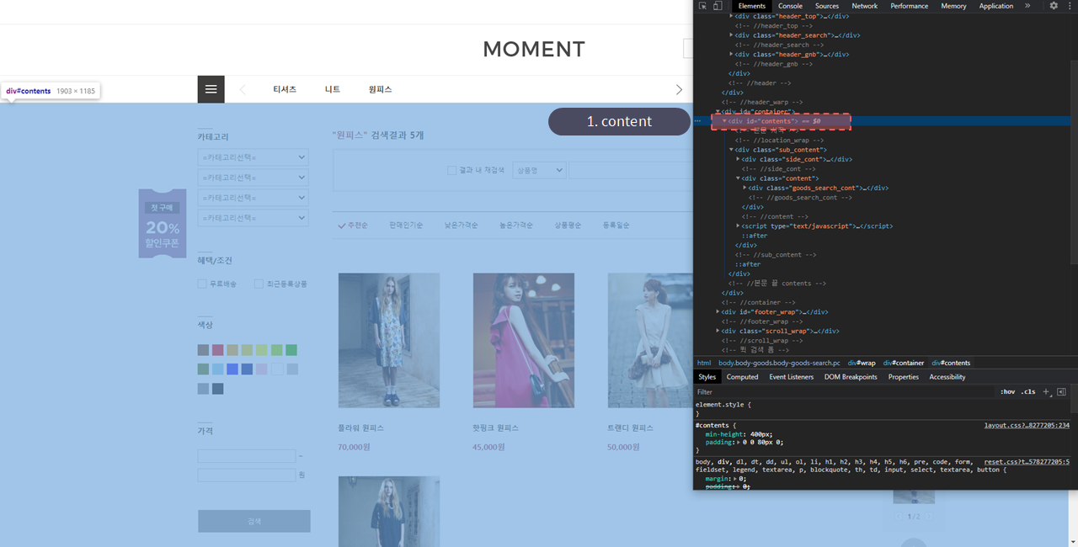Open the Computed styles tab

[x=742, y=377]
